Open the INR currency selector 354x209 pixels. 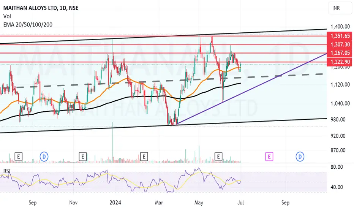[340, 8]
